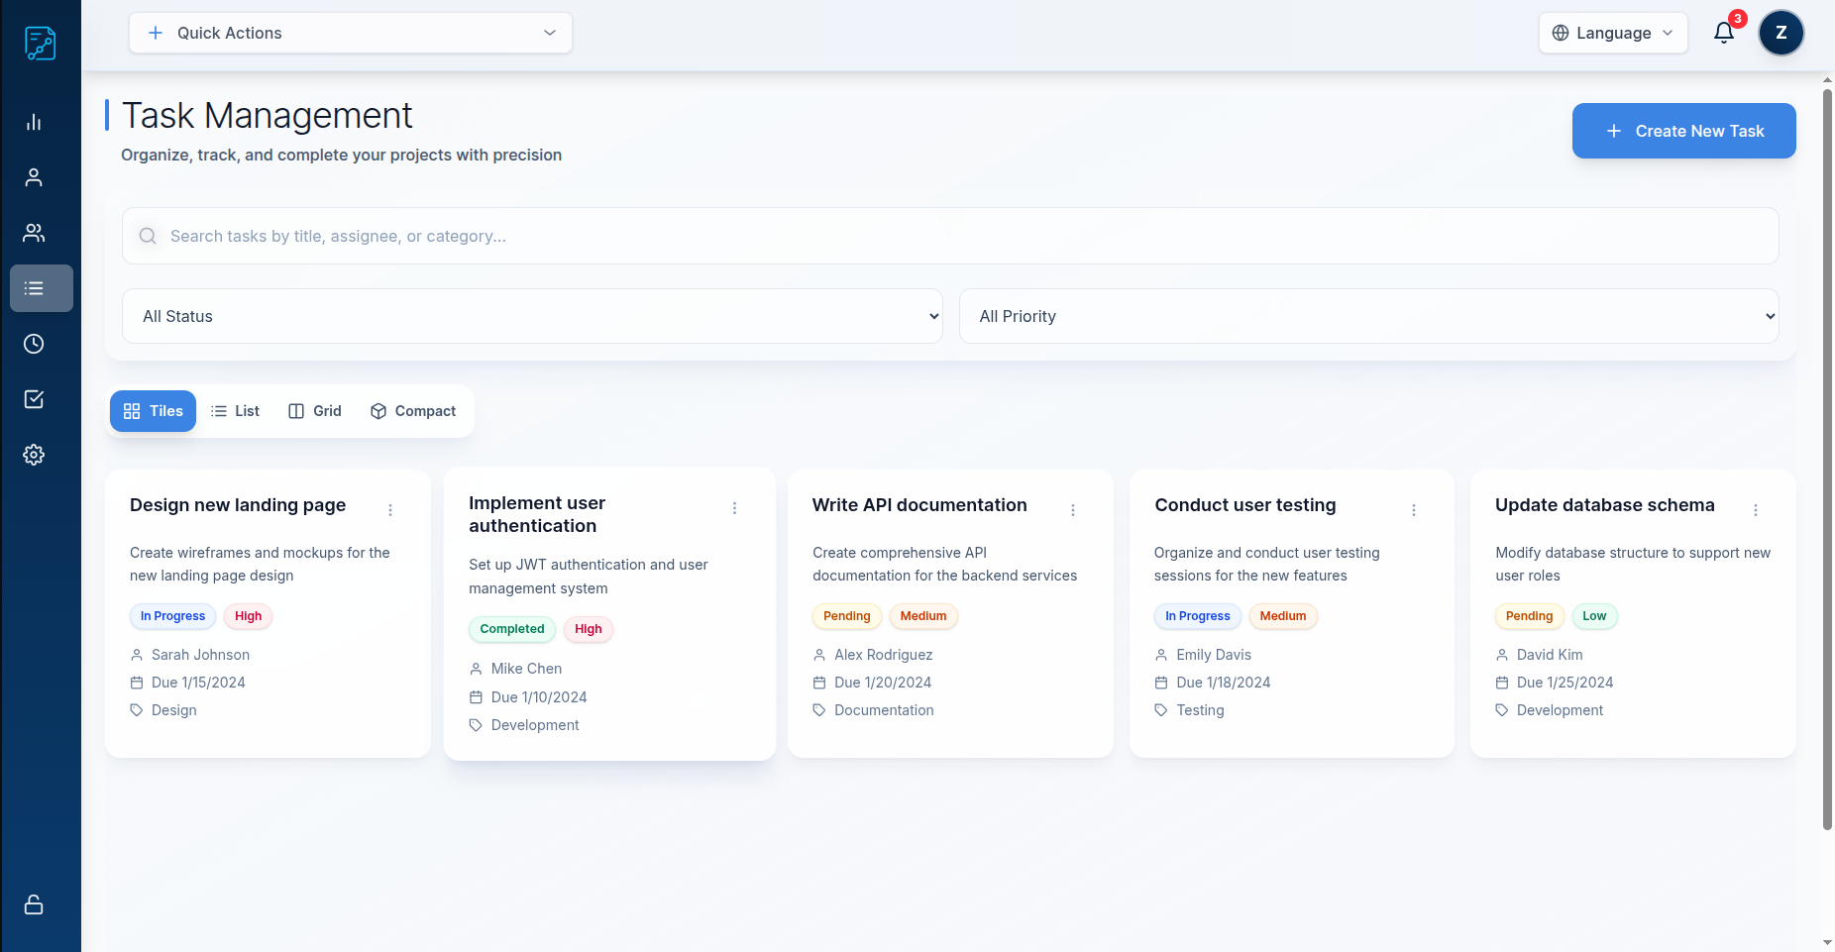Open the team users sidebar icon
This screenshot has height=952, width=1835.
(x=34, y=233)
